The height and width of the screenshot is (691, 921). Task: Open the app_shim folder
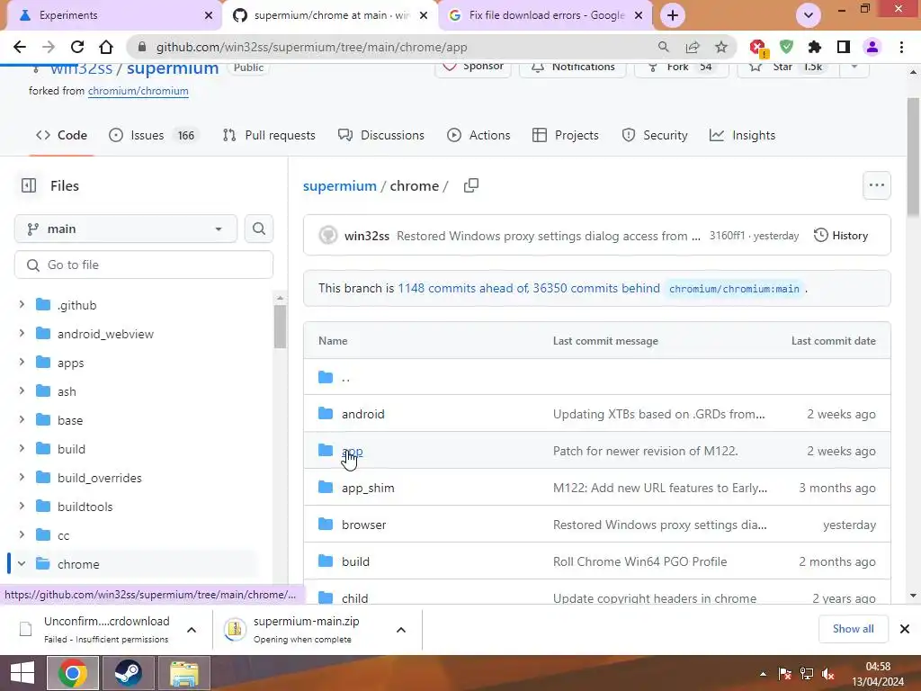pyautogui.click(x=368, y=488)
